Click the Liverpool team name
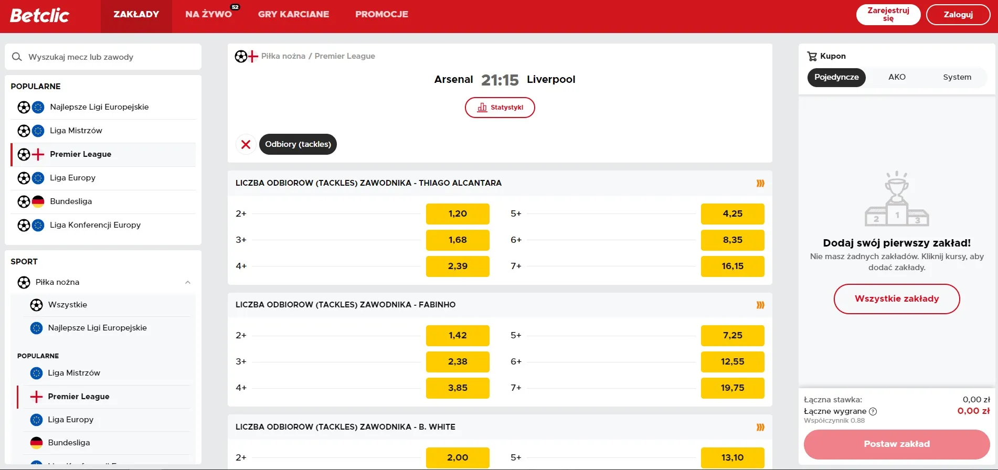Screen dimensions: 998x470 pos(551,79)
